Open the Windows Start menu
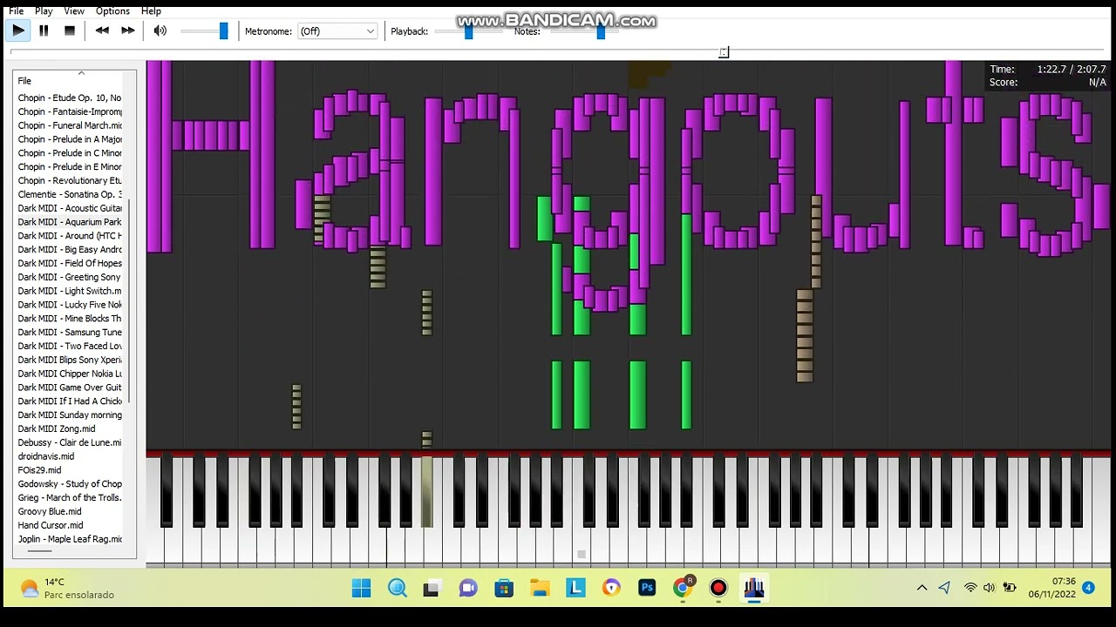 pos(361,589)
